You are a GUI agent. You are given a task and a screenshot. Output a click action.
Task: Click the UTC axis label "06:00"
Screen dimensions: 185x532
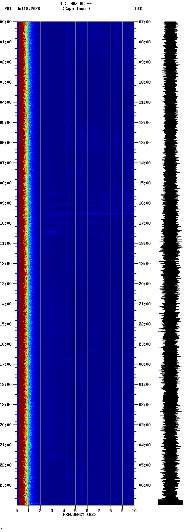(145, 485)
